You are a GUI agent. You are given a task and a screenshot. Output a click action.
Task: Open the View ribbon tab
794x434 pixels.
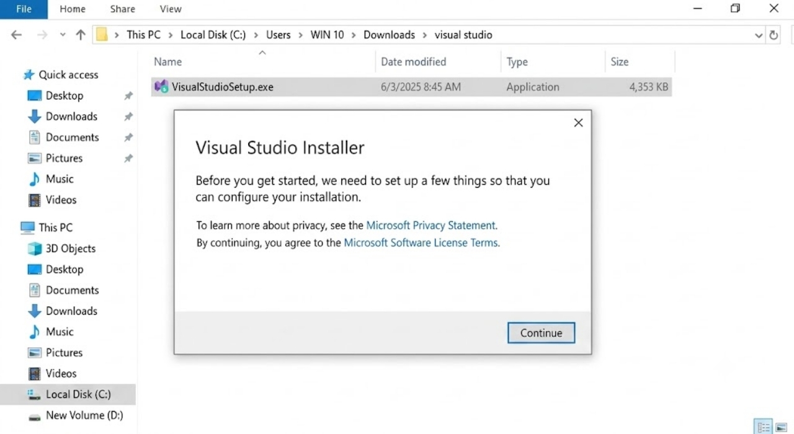coord(171,9)
